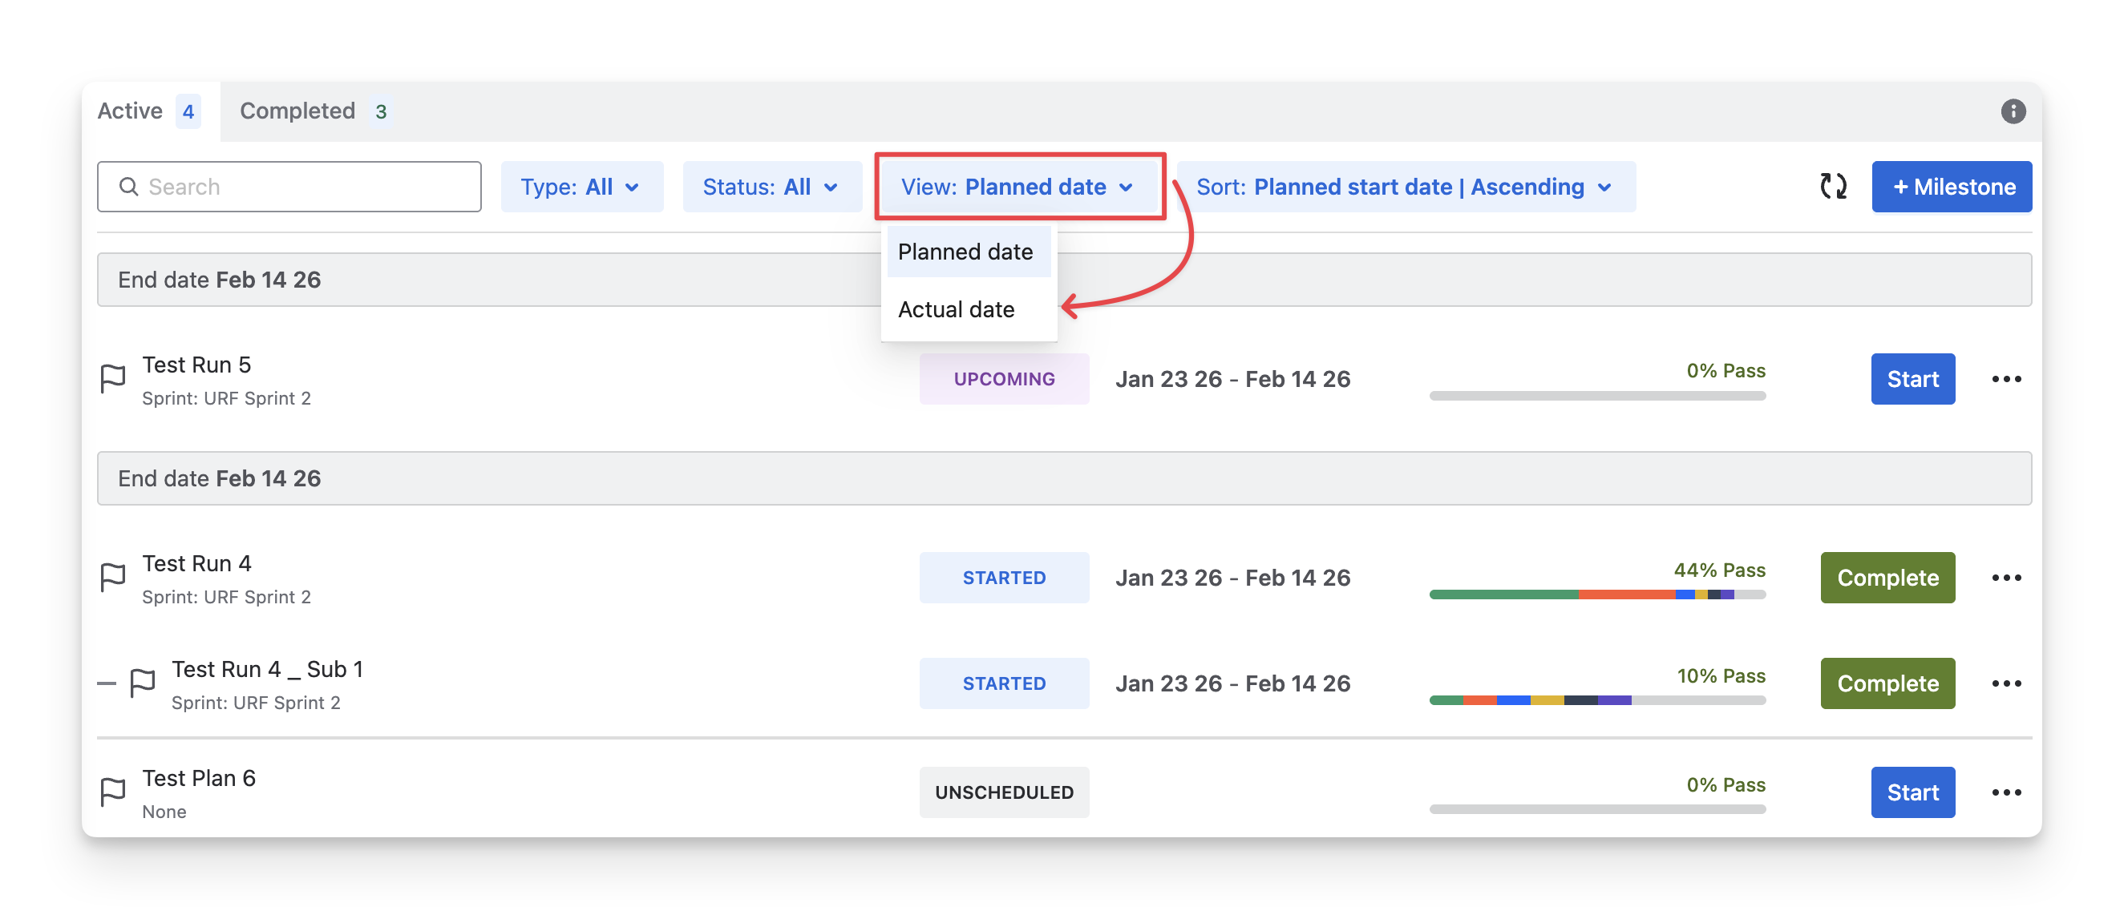The width and height of the screenshot is (2124, 919).
Task: Expand the Sort Planned start date dropdown
Action: click(x=1405, y=187)
